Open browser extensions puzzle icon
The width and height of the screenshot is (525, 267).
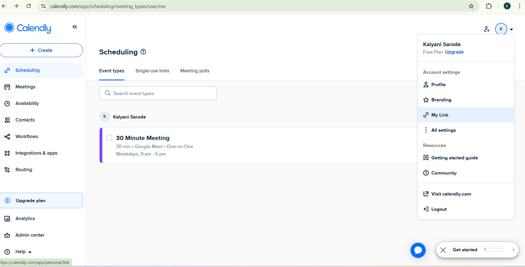point(489,6)
